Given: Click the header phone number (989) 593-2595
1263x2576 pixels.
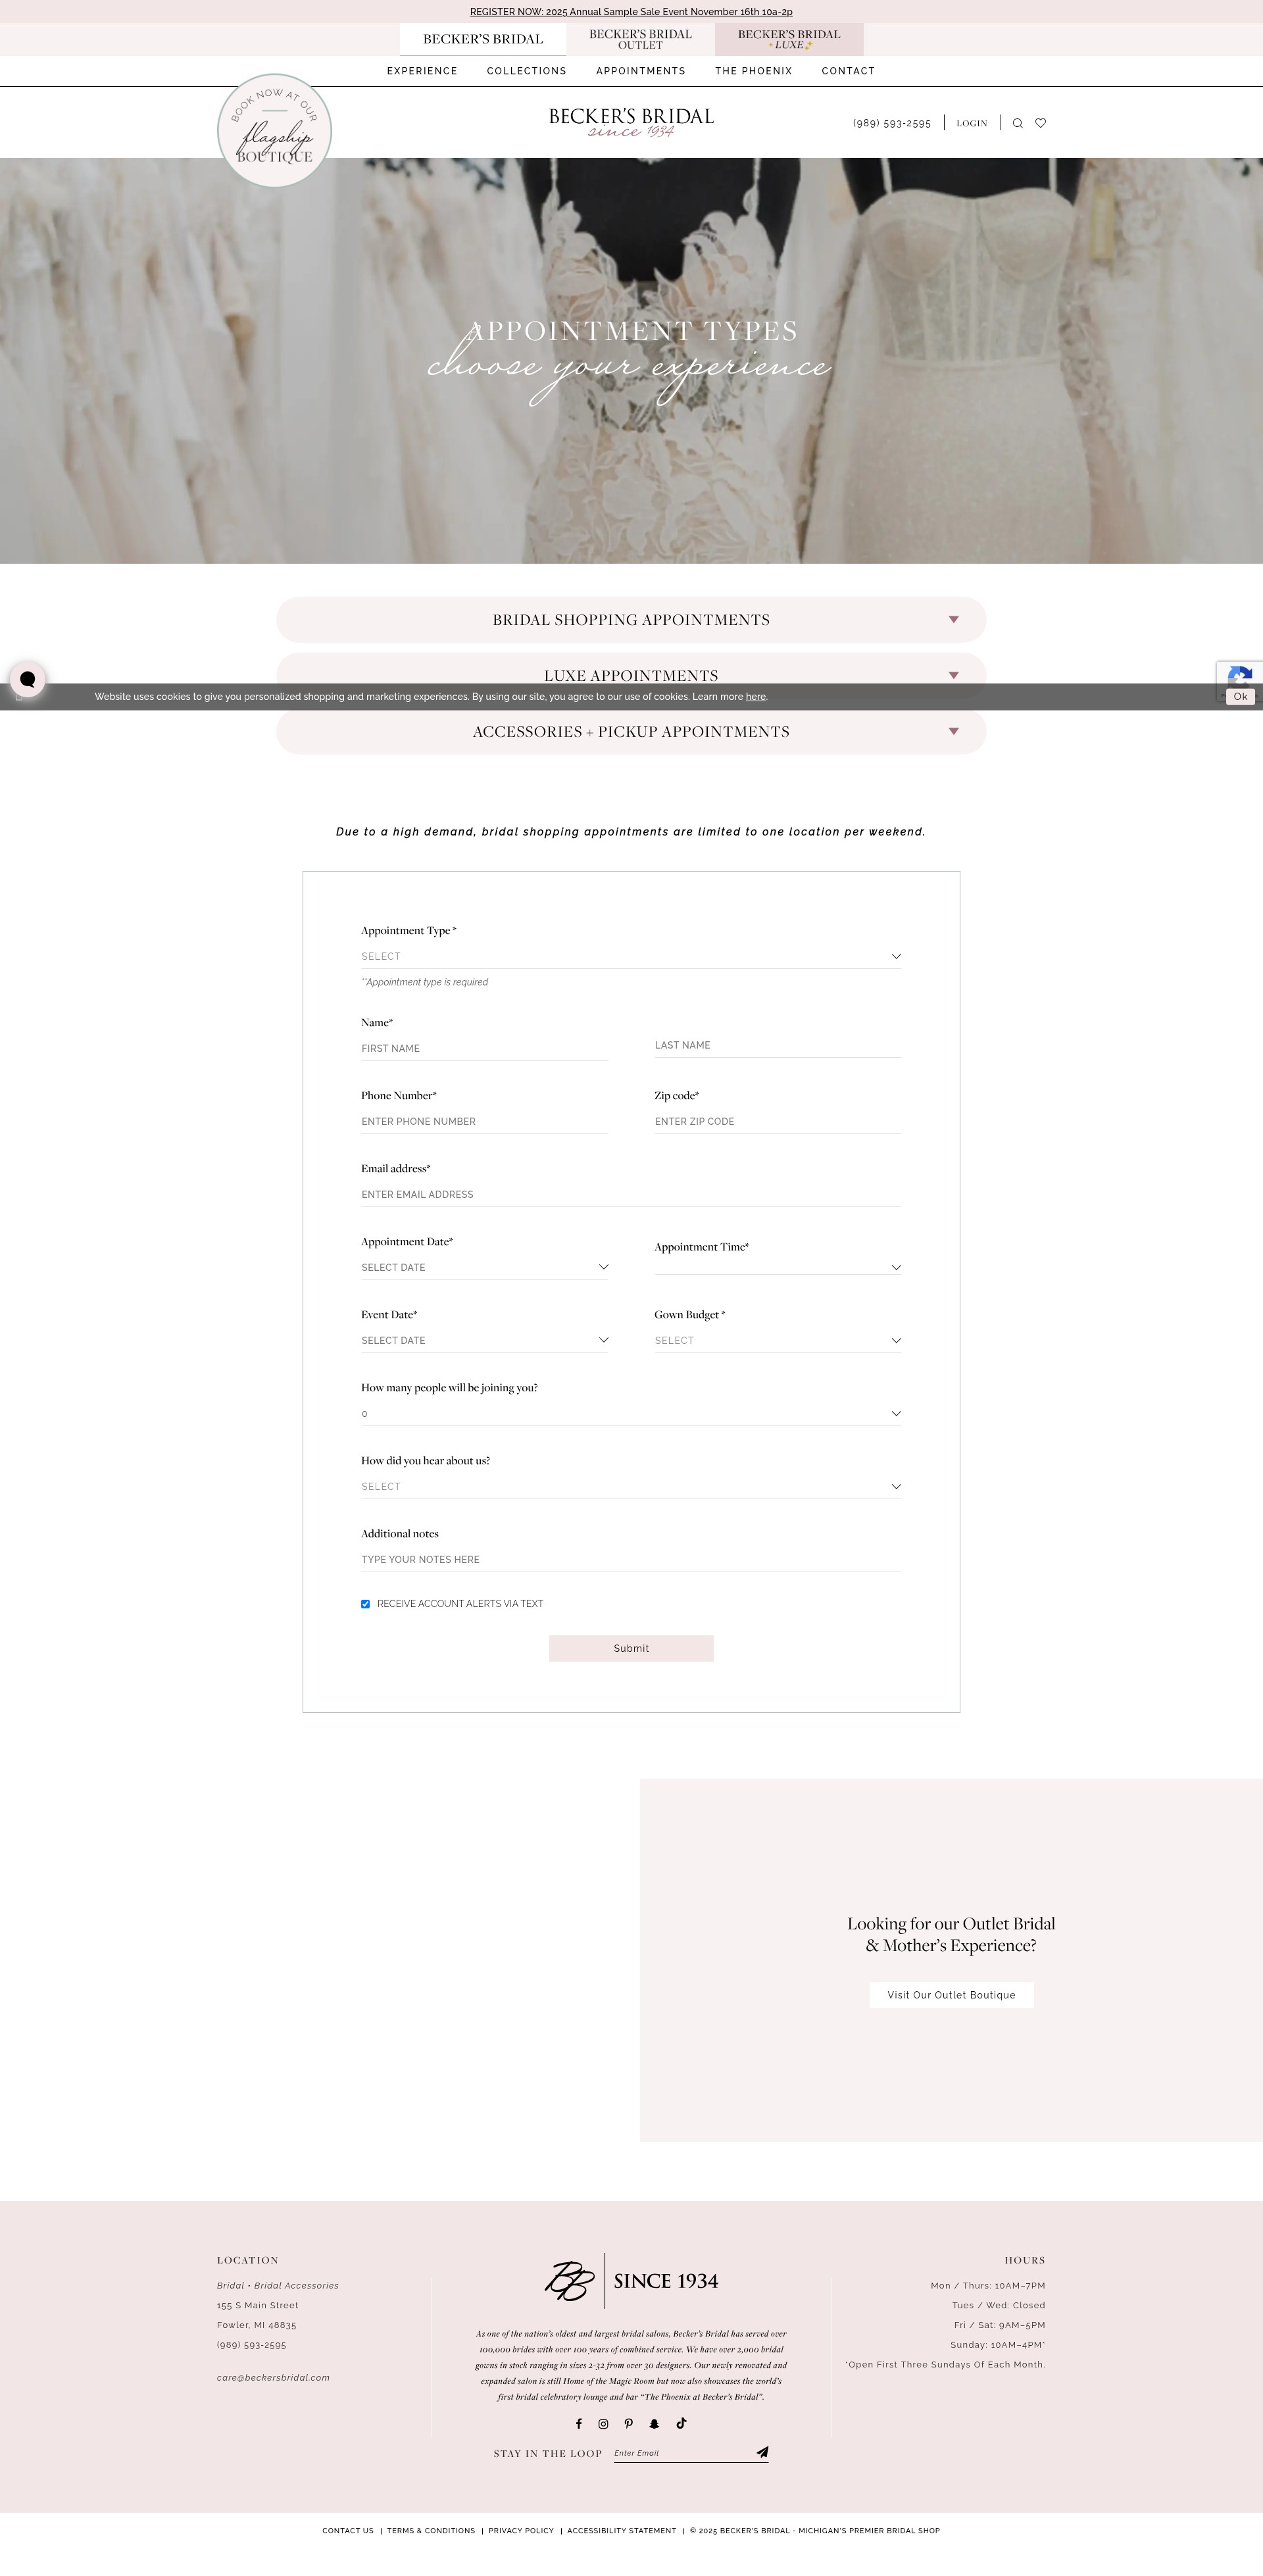Looking at the screenshot, I should [892, 123].
